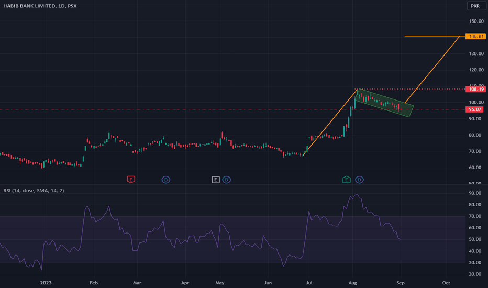488x288 pixels.
Task: Click the Jul label on the time axis
Action: [x=309, y=283]
